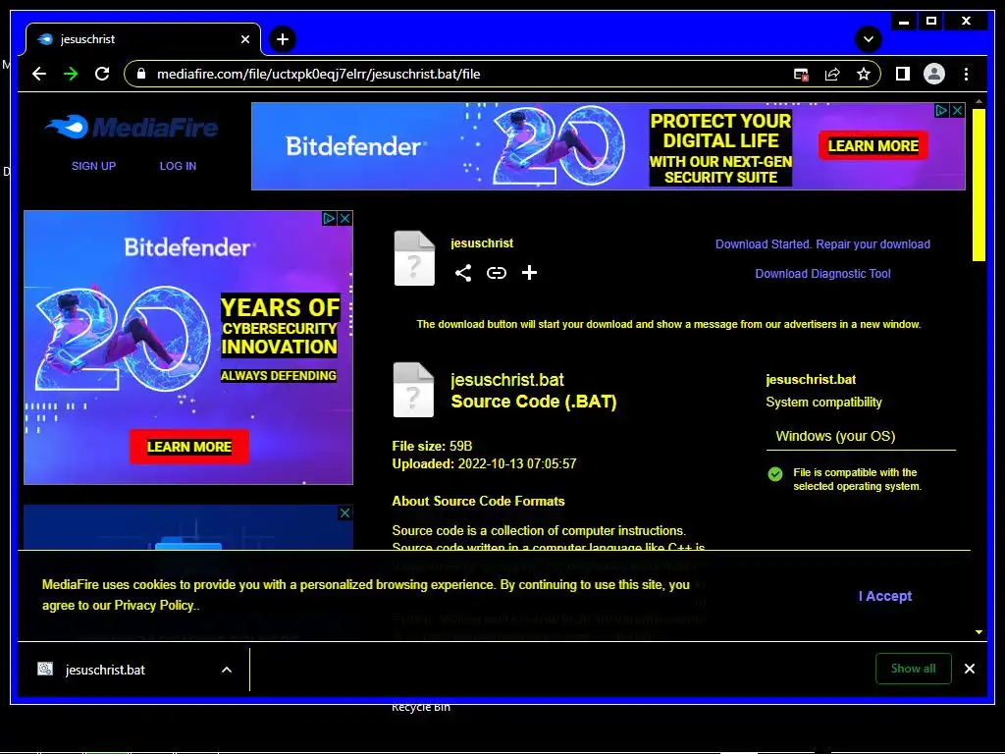
Task: Open a new tab with plus button
Action: tap(283, 39)
